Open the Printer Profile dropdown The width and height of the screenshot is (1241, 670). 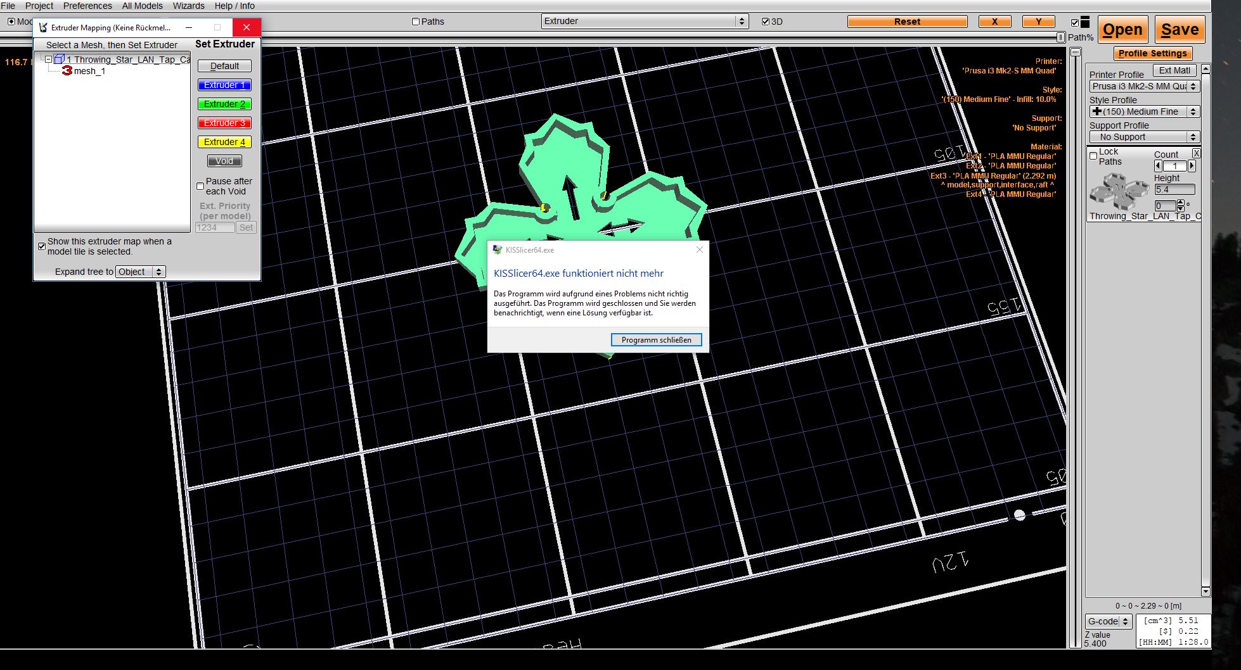[x=1145, y=86]
